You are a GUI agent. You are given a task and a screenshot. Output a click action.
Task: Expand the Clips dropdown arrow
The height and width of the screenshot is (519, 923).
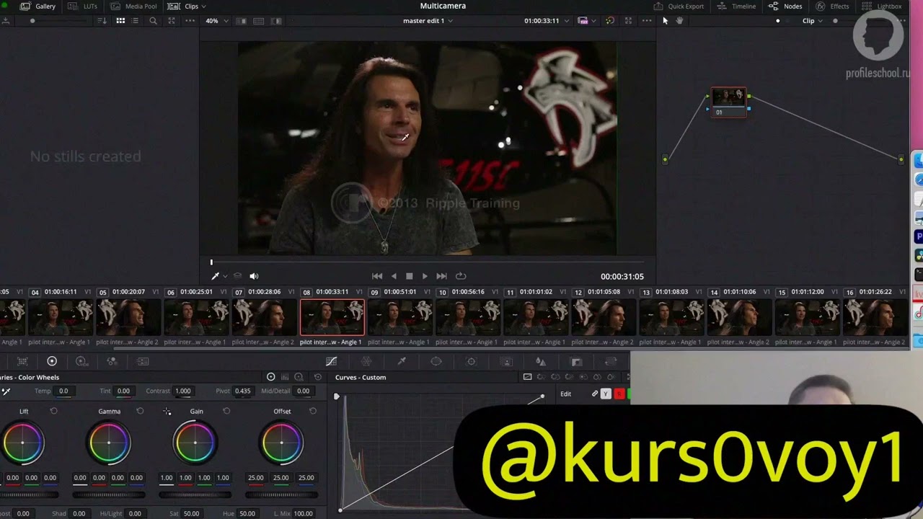203,6
